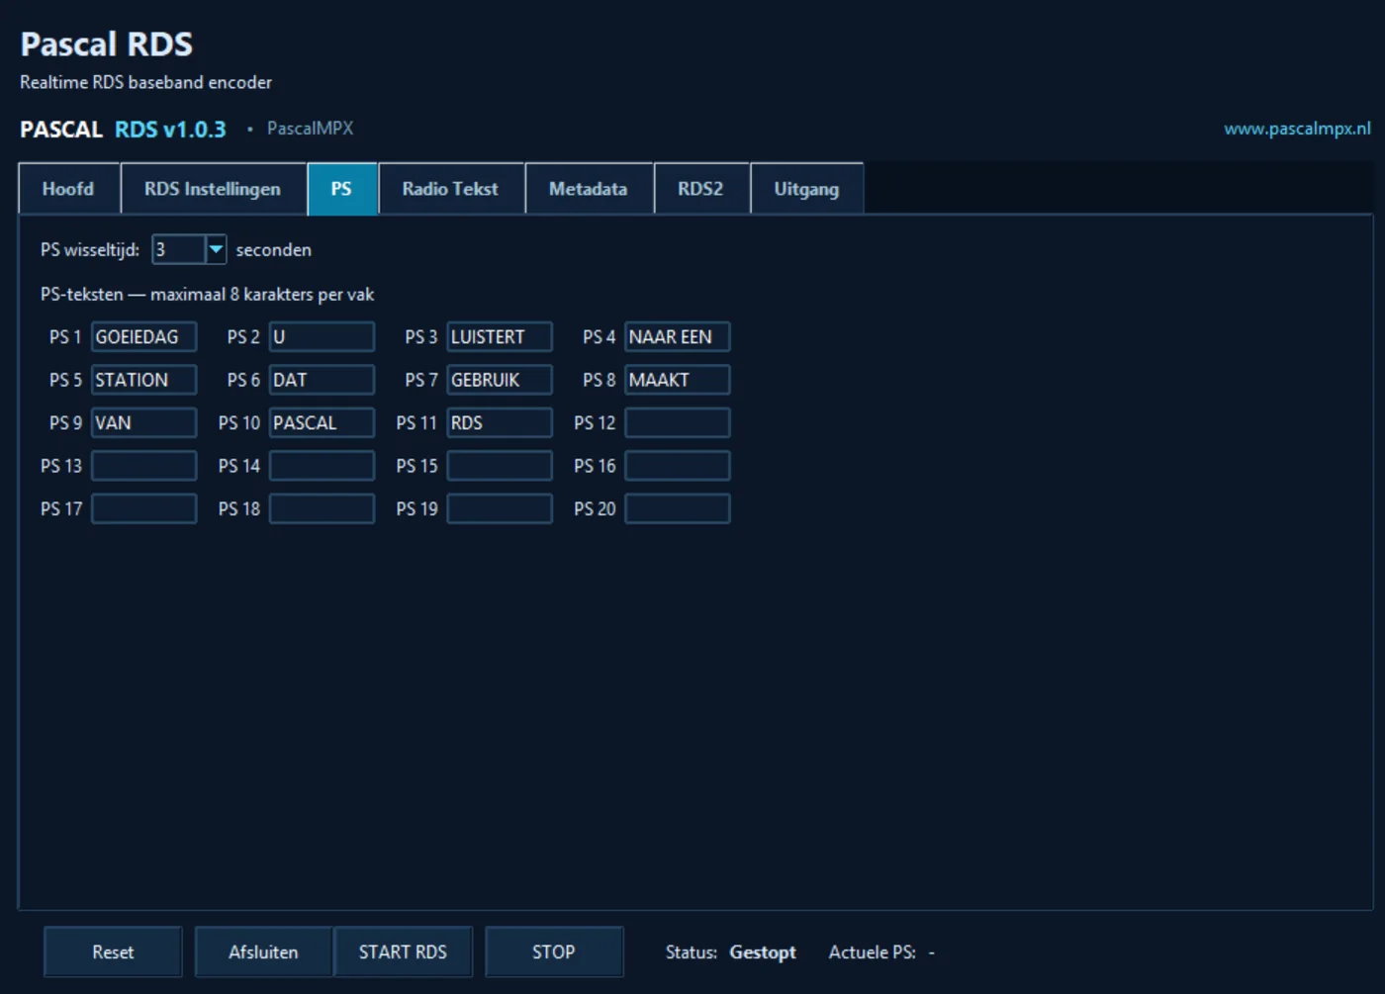Click the PS 10 field containing PASCAL
The width and height of the screenshot is (1385, 994).
click(x=323, y=423)
